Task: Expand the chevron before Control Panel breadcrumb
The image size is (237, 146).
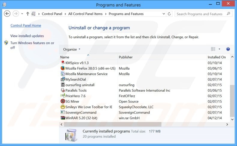Action: [39, 14]
